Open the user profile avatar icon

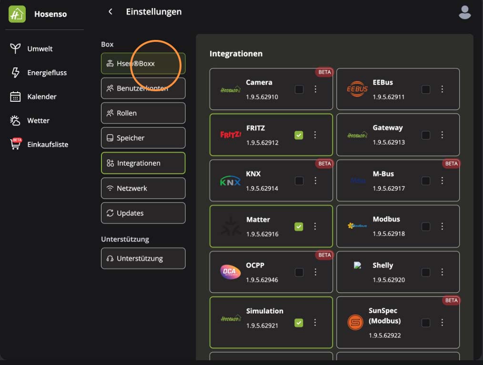(x=464, y=13)
